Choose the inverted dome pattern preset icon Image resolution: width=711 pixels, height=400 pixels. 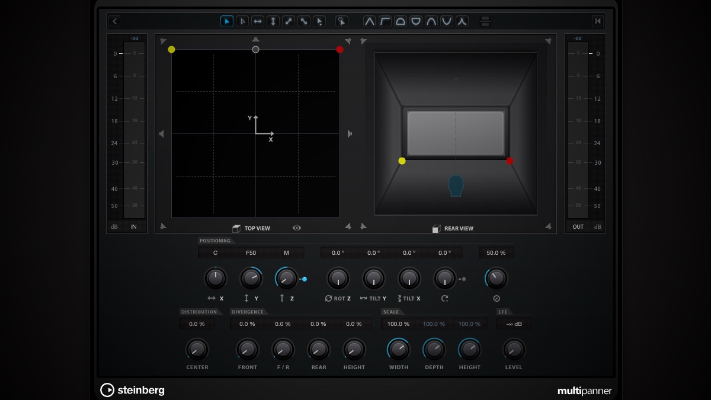coord(416,21)
